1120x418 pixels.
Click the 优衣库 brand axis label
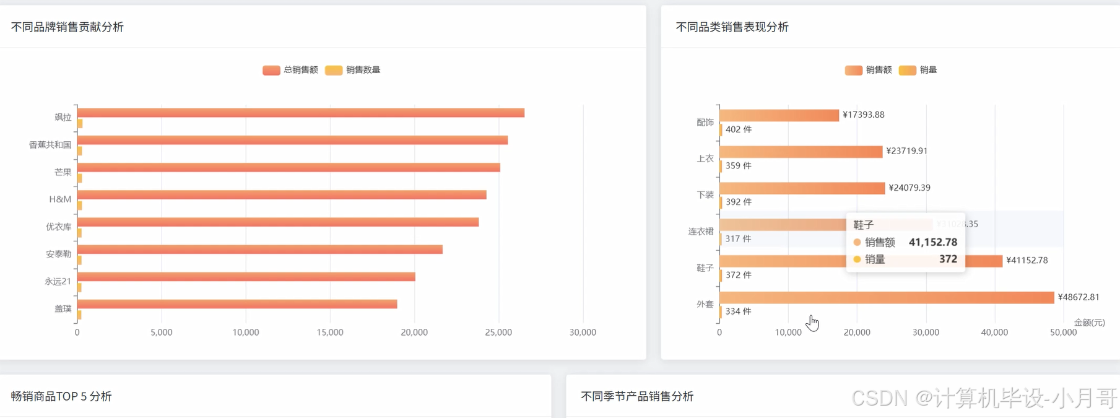[x=58, y=227]
